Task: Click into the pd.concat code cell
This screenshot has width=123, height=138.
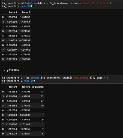Action: 62,79
